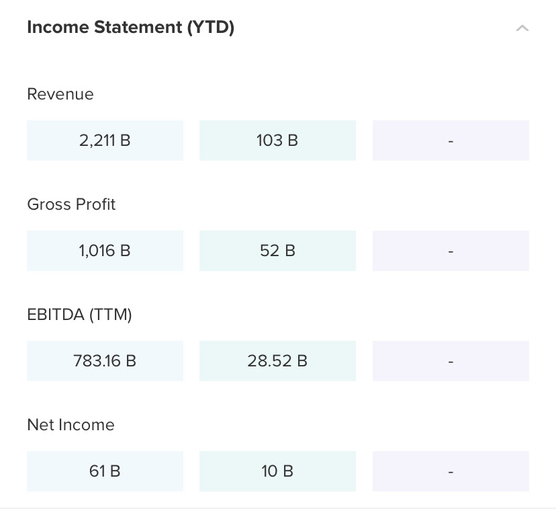
Task: Select the 103 B revenue value
Action: pos(277,141)
